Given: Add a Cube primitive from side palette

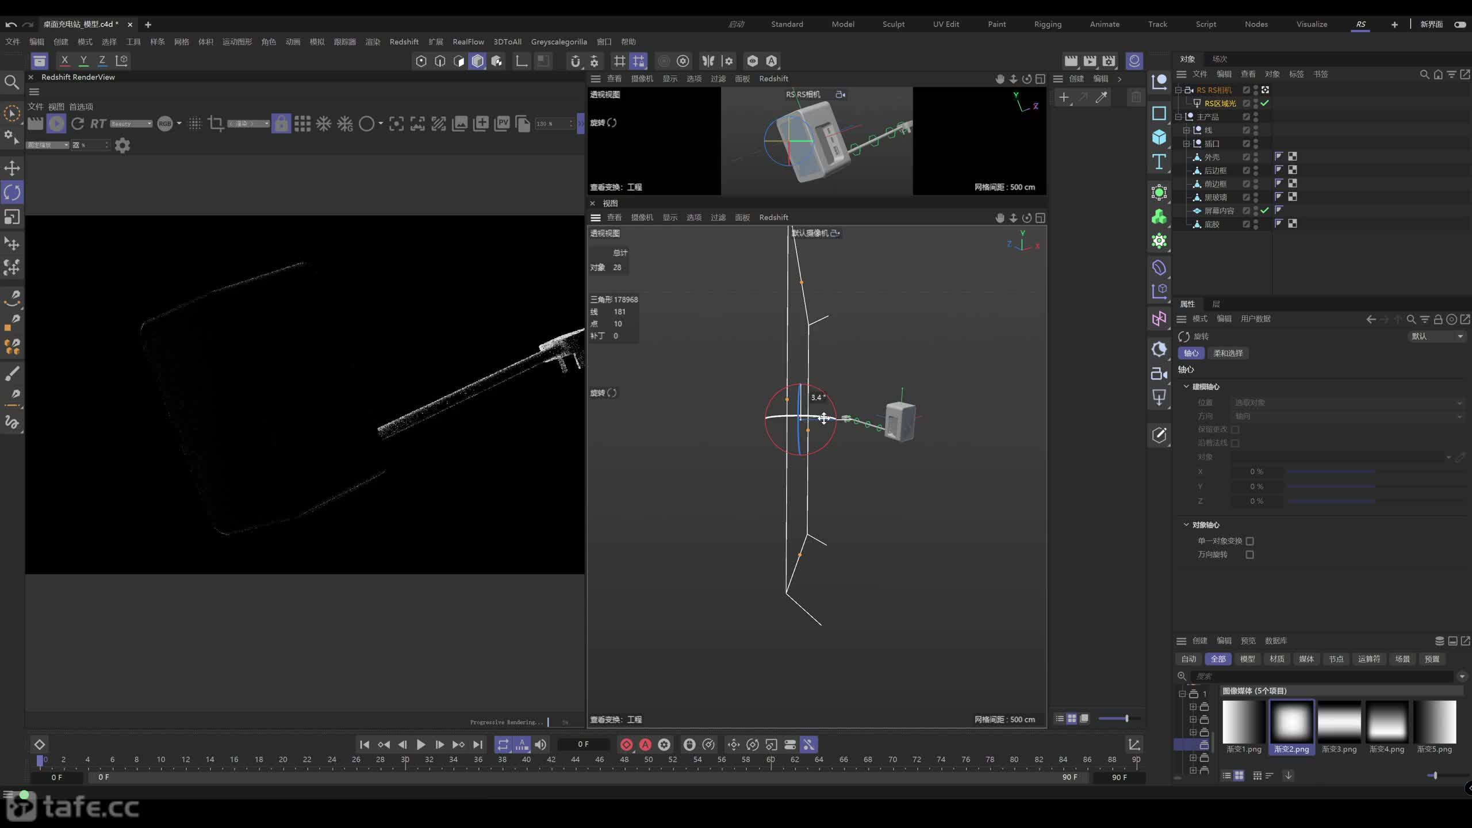Looking at the screenshot, I should pyautogui.click(x=1159, y=137).
